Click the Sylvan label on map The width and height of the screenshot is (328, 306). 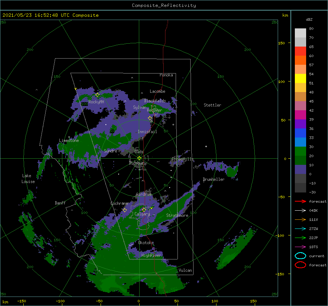coord(140,107)
